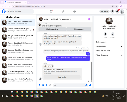This screenshot has width=127, height=102.
Task: Click Mark as pending button
Action: coord(52,29)
